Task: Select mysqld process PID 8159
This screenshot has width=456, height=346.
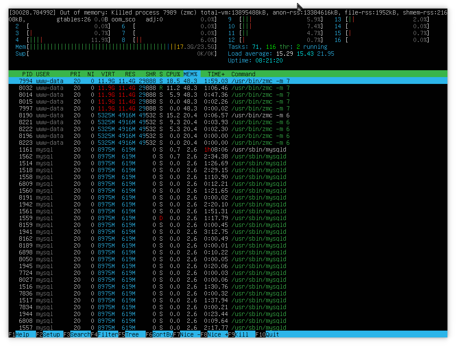Action: 228,225
